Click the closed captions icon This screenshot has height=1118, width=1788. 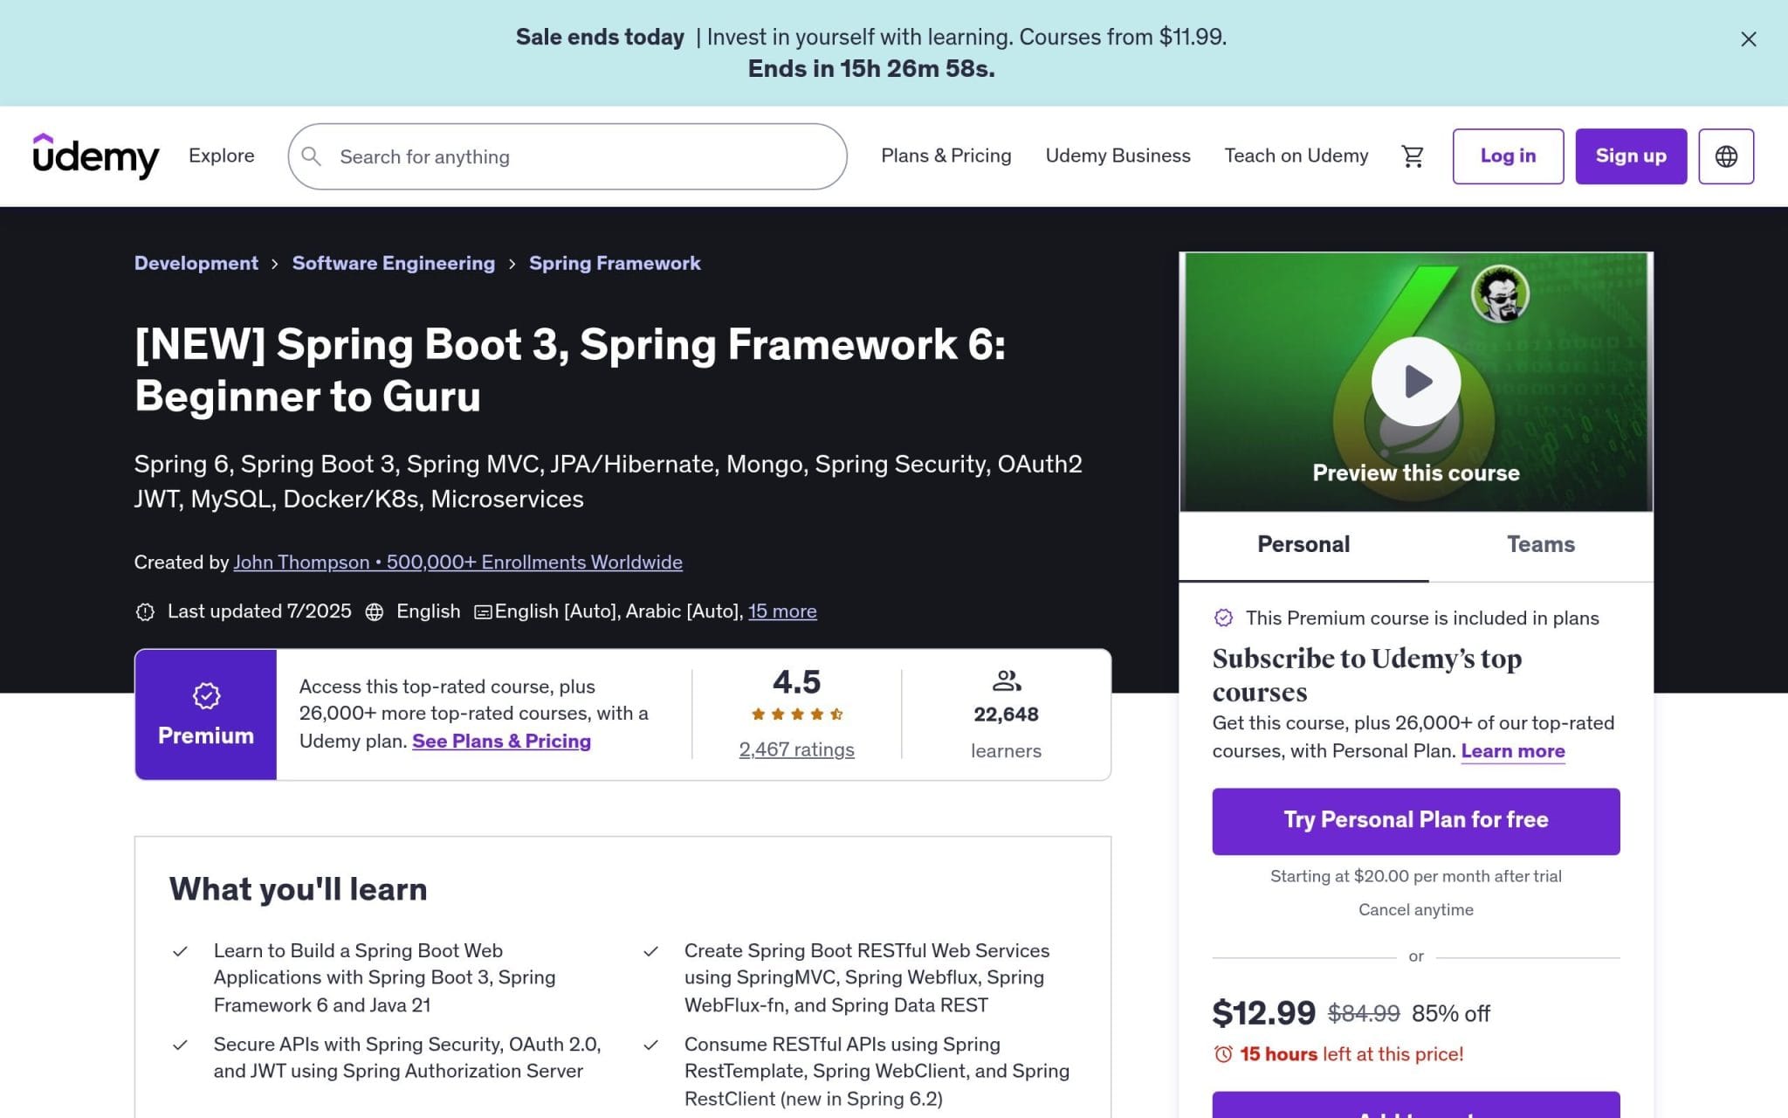(x=483, y=612)
